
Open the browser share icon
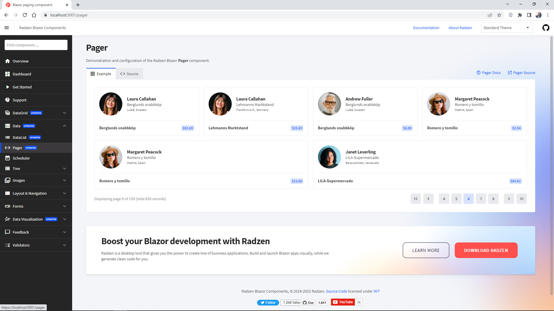(490, 15)
